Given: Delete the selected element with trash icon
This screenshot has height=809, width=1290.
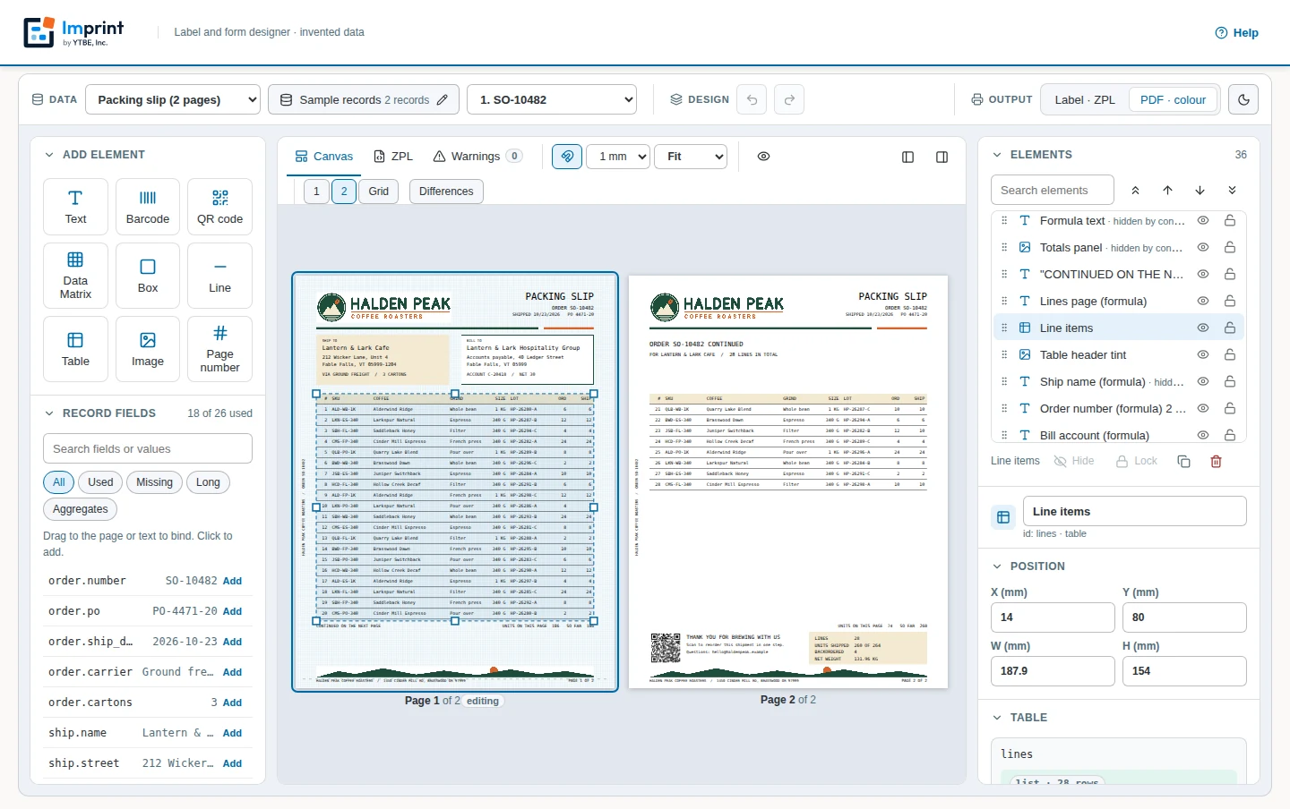Looking at the screenshot, I should (1216, 461).
